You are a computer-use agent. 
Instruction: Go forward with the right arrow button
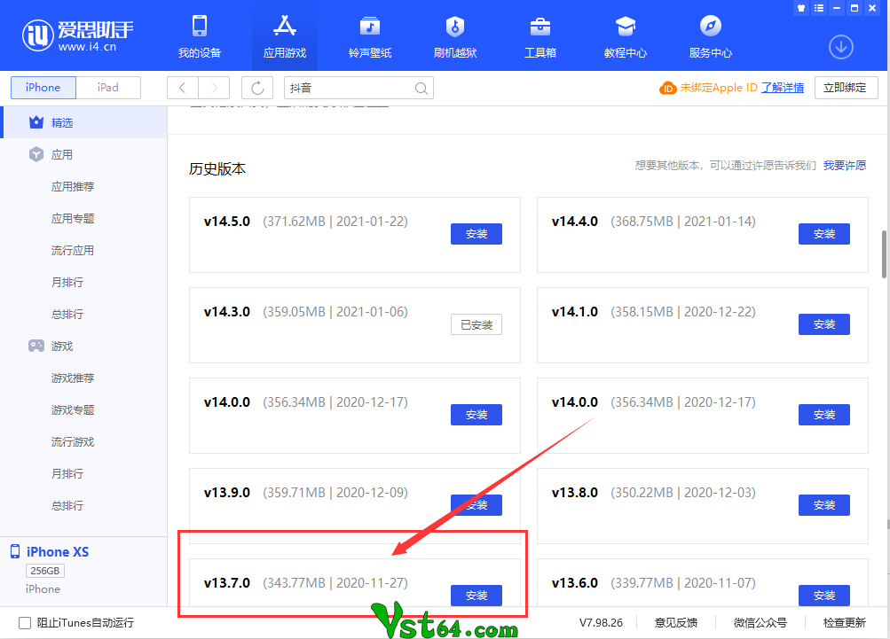214,88
